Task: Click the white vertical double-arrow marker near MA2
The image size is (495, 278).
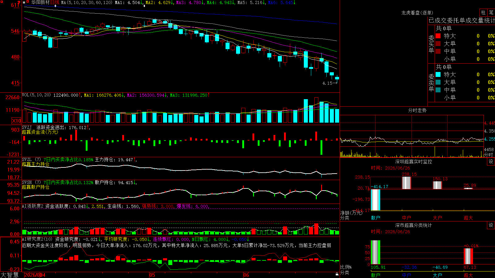Action: click(144, 6)
